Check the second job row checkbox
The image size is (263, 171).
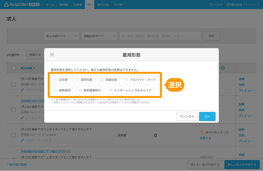[14, 110]
